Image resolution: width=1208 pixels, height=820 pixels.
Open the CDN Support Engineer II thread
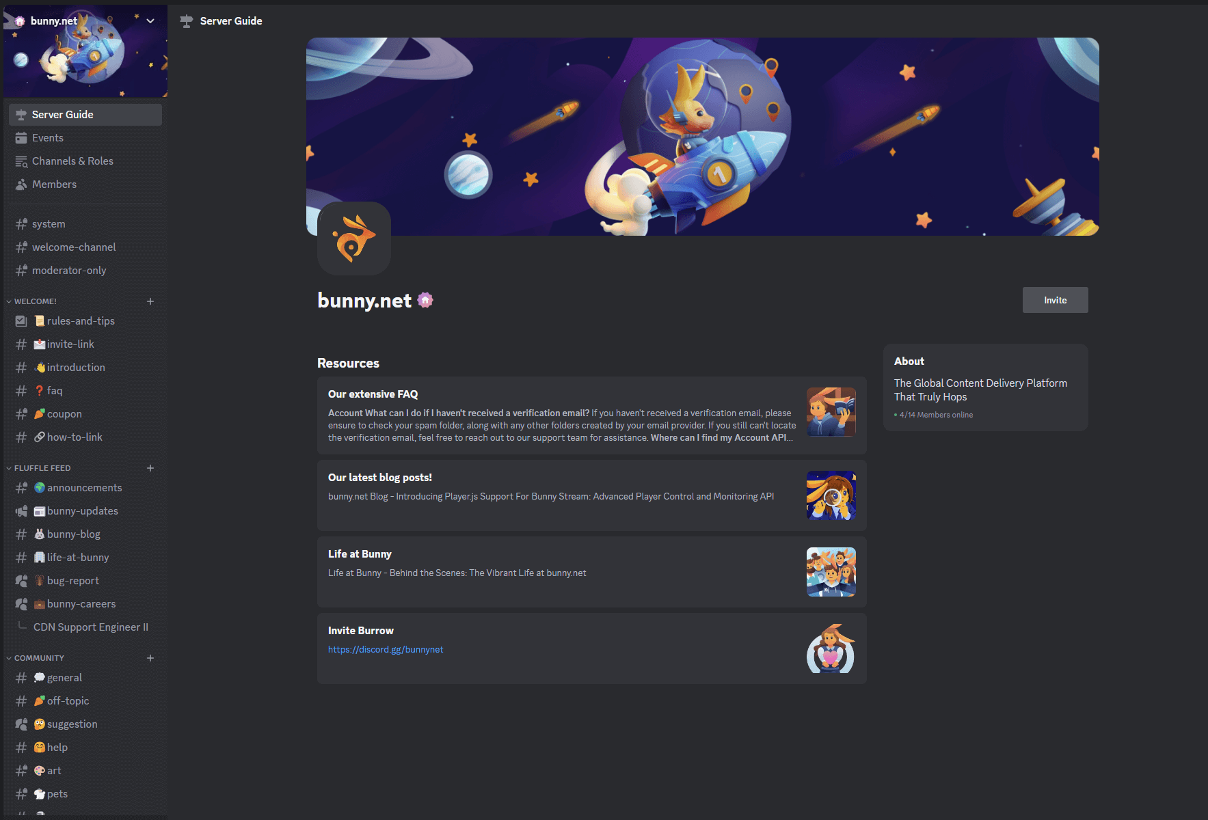pyautogui.click(x=91, y=627)
